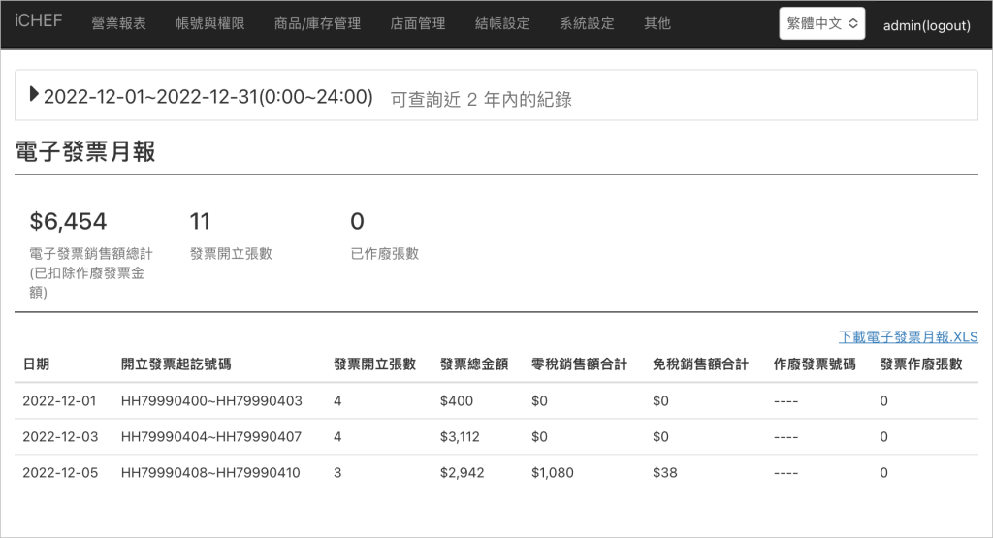Click the 日期 column header
Image resolution: width=993 pixels, height=538 pixels.
(x=36, y=364)
